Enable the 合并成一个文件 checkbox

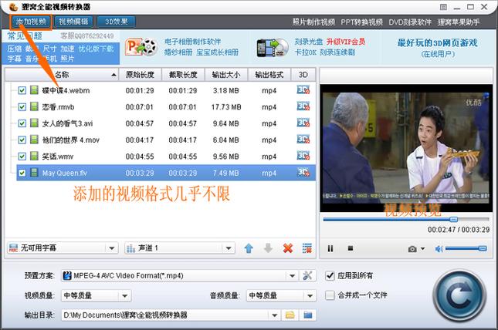tap(330, 295)
